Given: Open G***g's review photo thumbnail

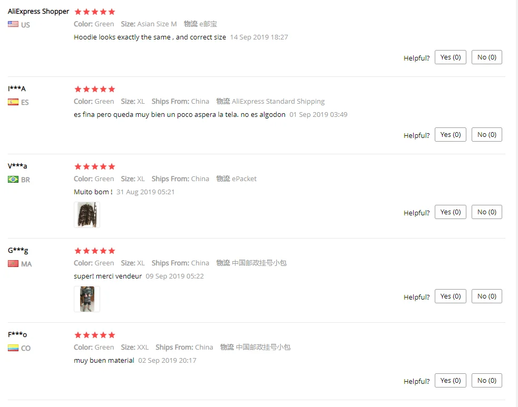Looking at the screenshot, I should tap(87, 299).
